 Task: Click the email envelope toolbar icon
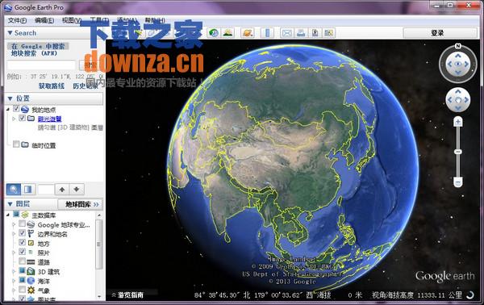tap(287, 33)
